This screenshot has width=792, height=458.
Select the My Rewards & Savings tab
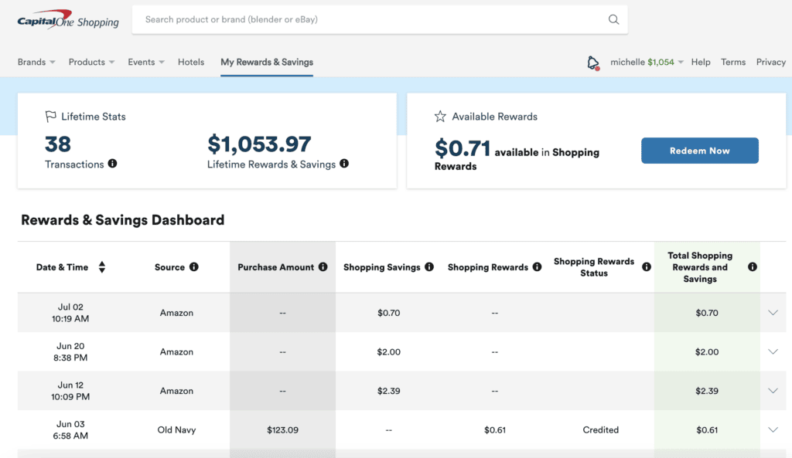pos(266,62)
